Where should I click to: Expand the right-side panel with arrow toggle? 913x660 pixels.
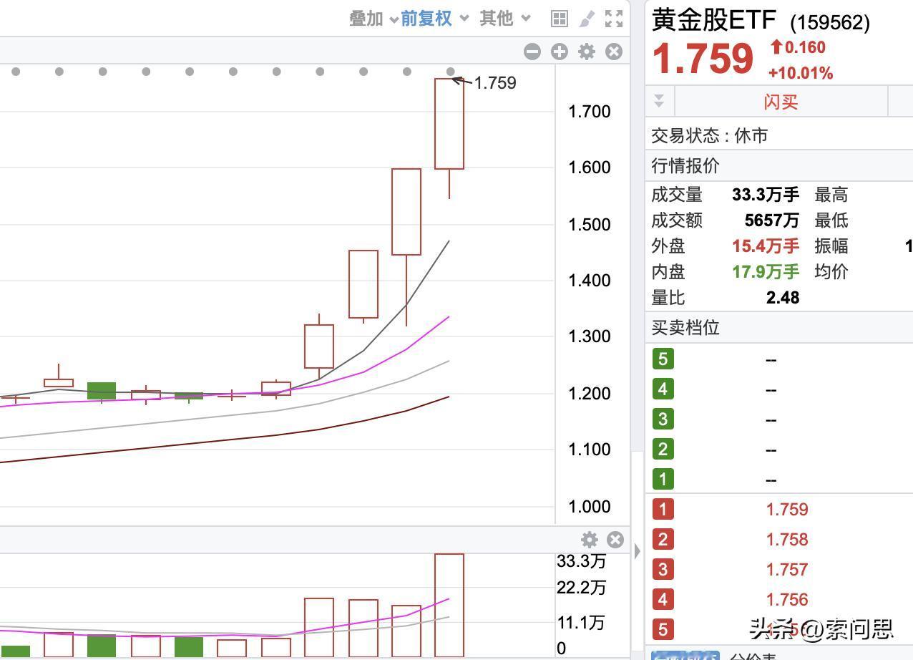[x=635, y=550]
